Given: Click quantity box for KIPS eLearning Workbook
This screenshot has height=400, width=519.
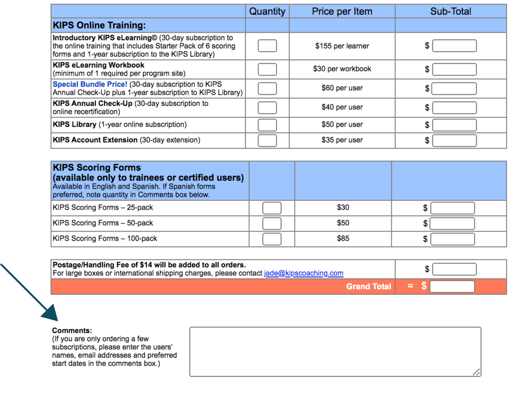Looking at the screenshot, I should click(x=267, y=69).
